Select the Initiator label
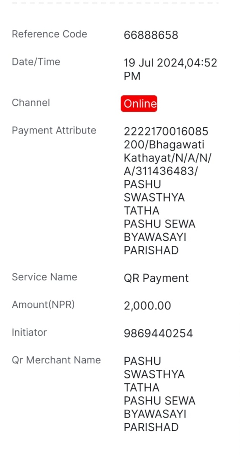Screen dimensions: 240x457 point(29,332)
